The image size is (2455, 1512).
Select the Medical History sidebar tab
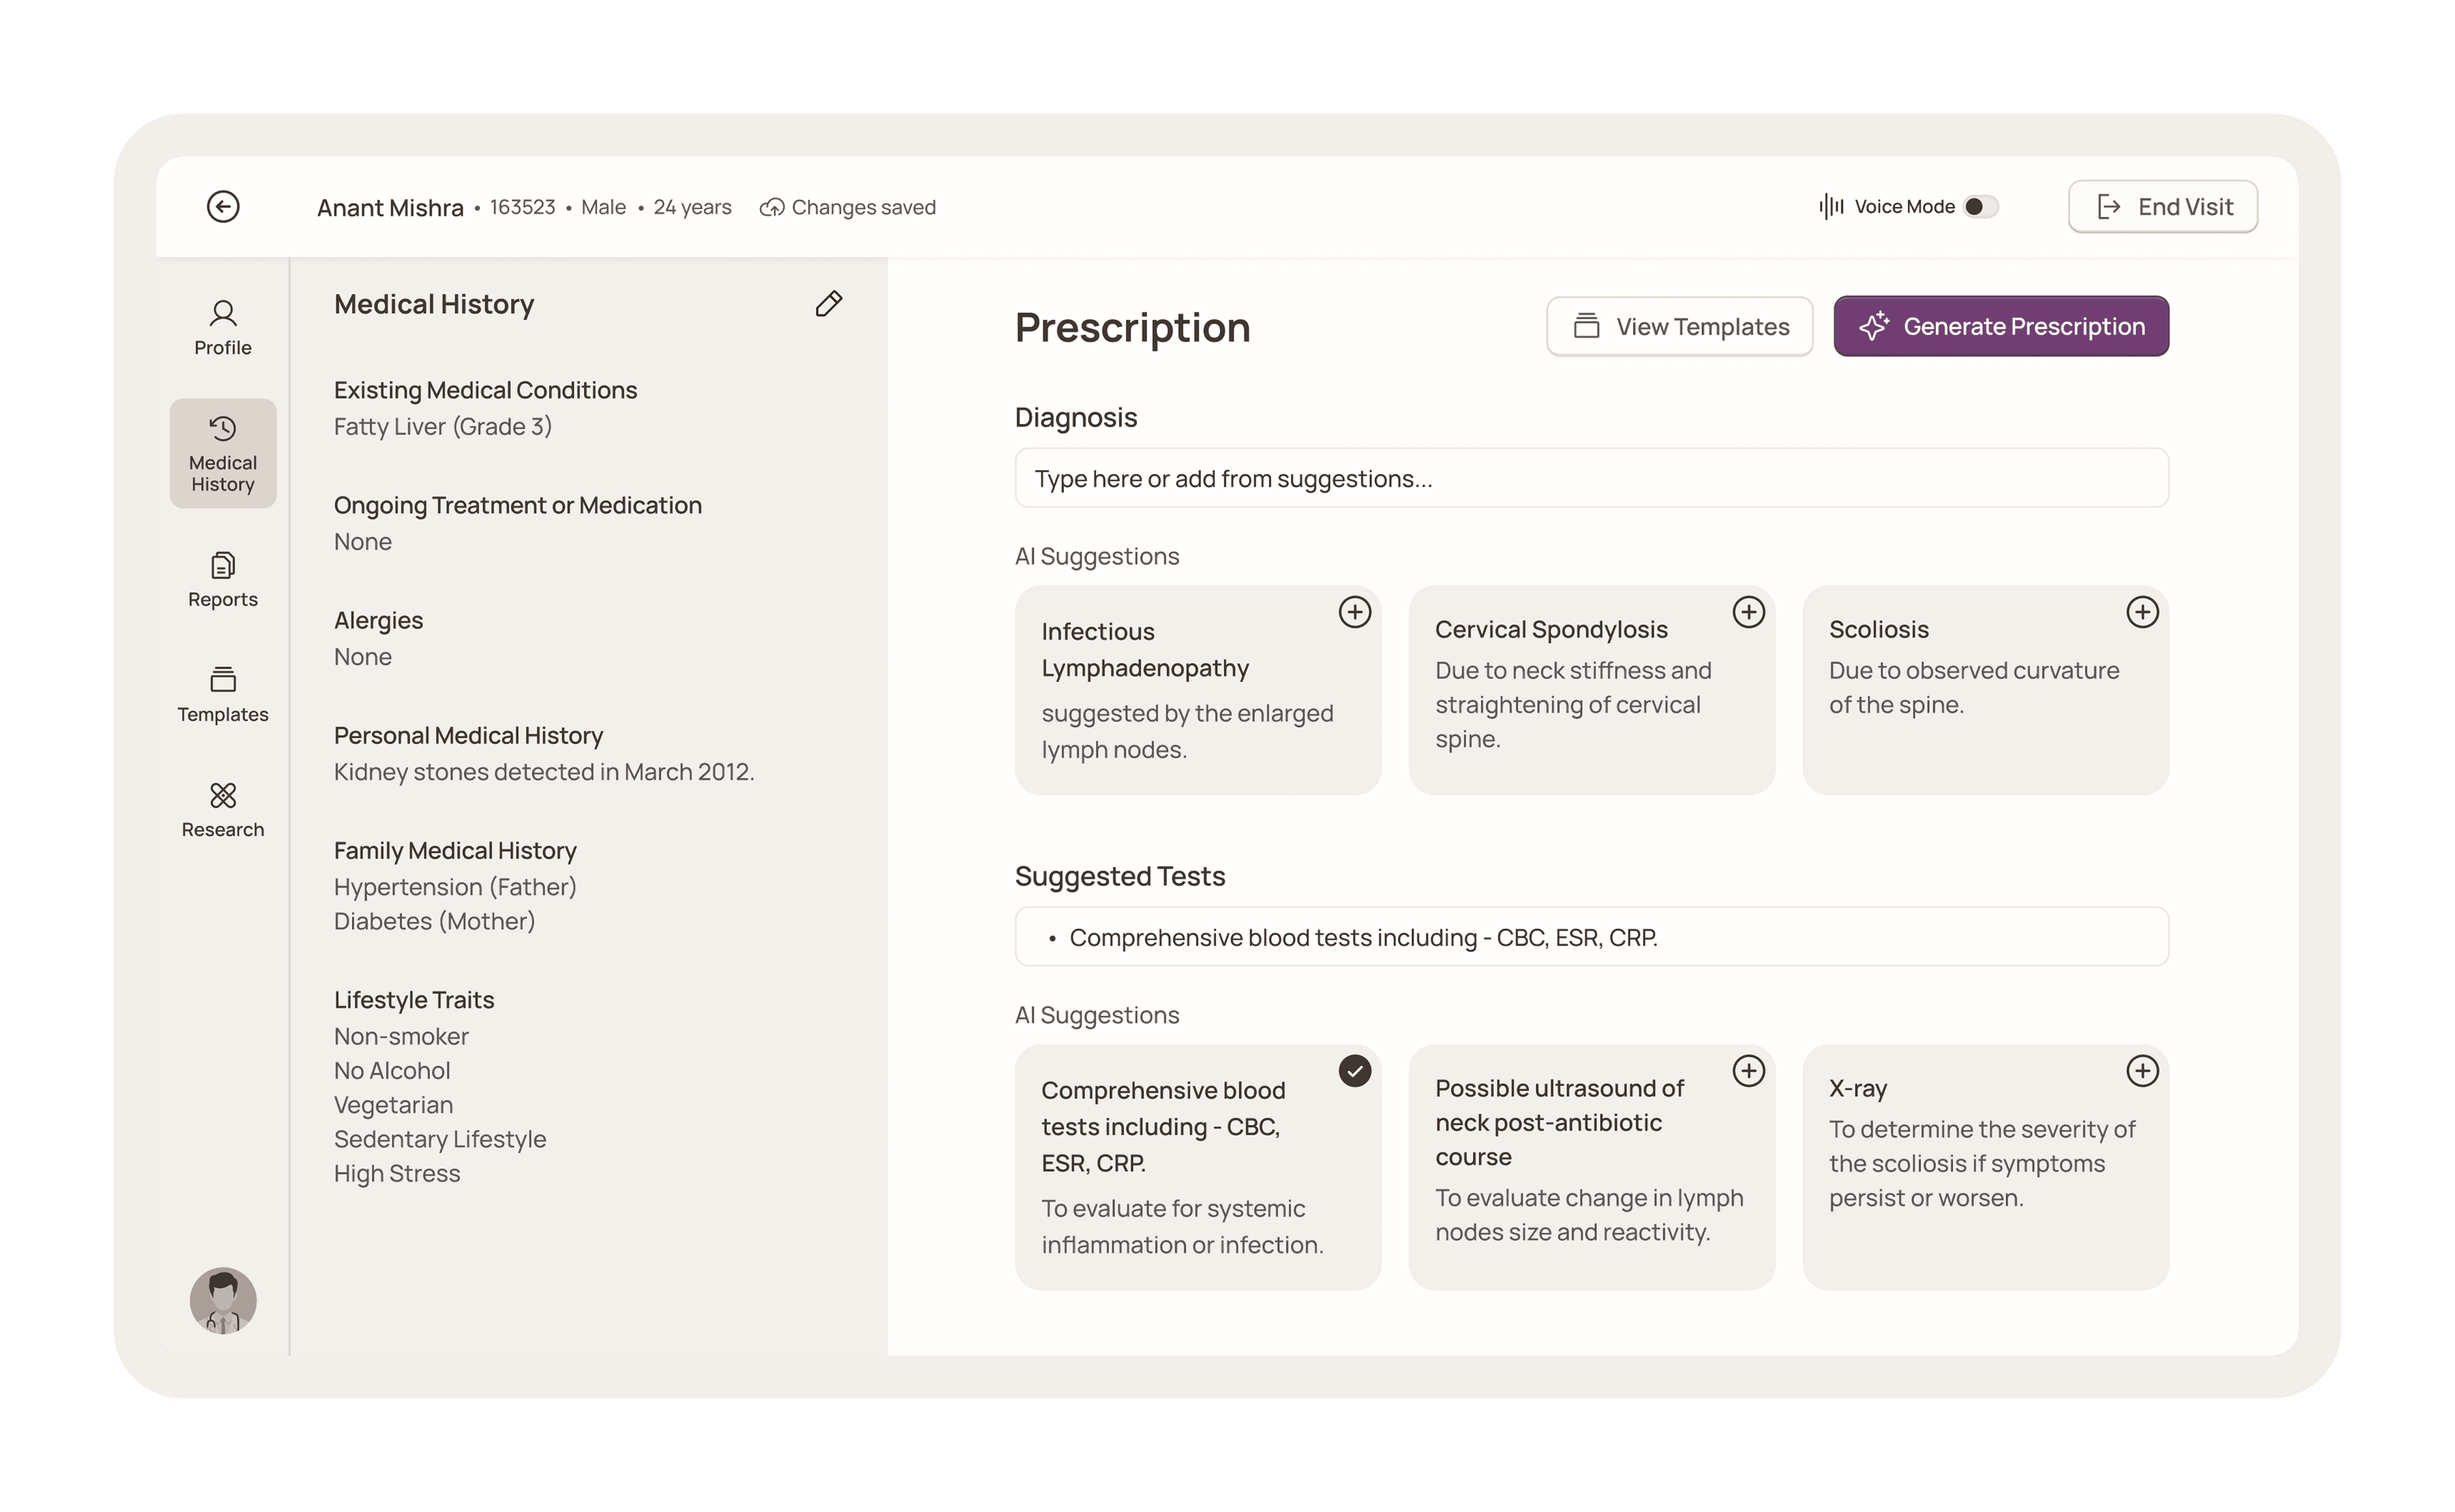223,454
